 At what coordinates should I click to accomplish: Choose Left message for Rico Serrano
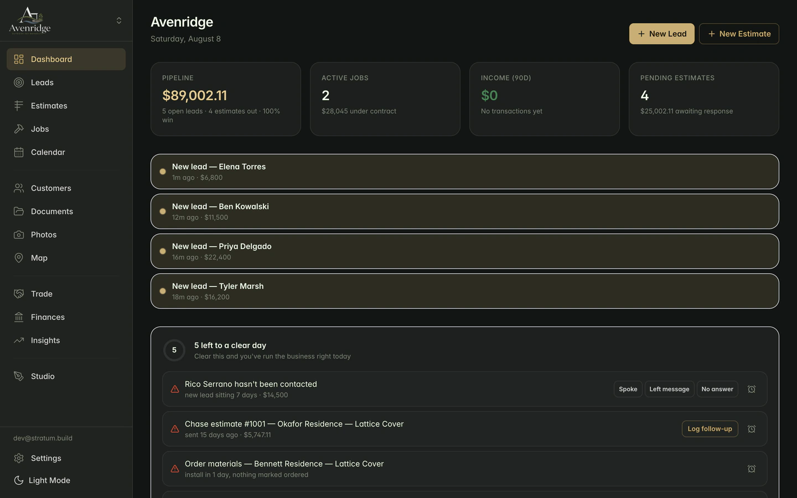pyautogui.click(x=669, y=389)
